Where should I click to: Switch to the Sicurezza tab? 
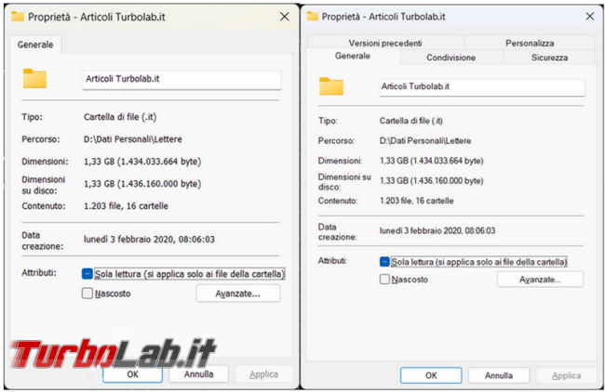[549, 58]
